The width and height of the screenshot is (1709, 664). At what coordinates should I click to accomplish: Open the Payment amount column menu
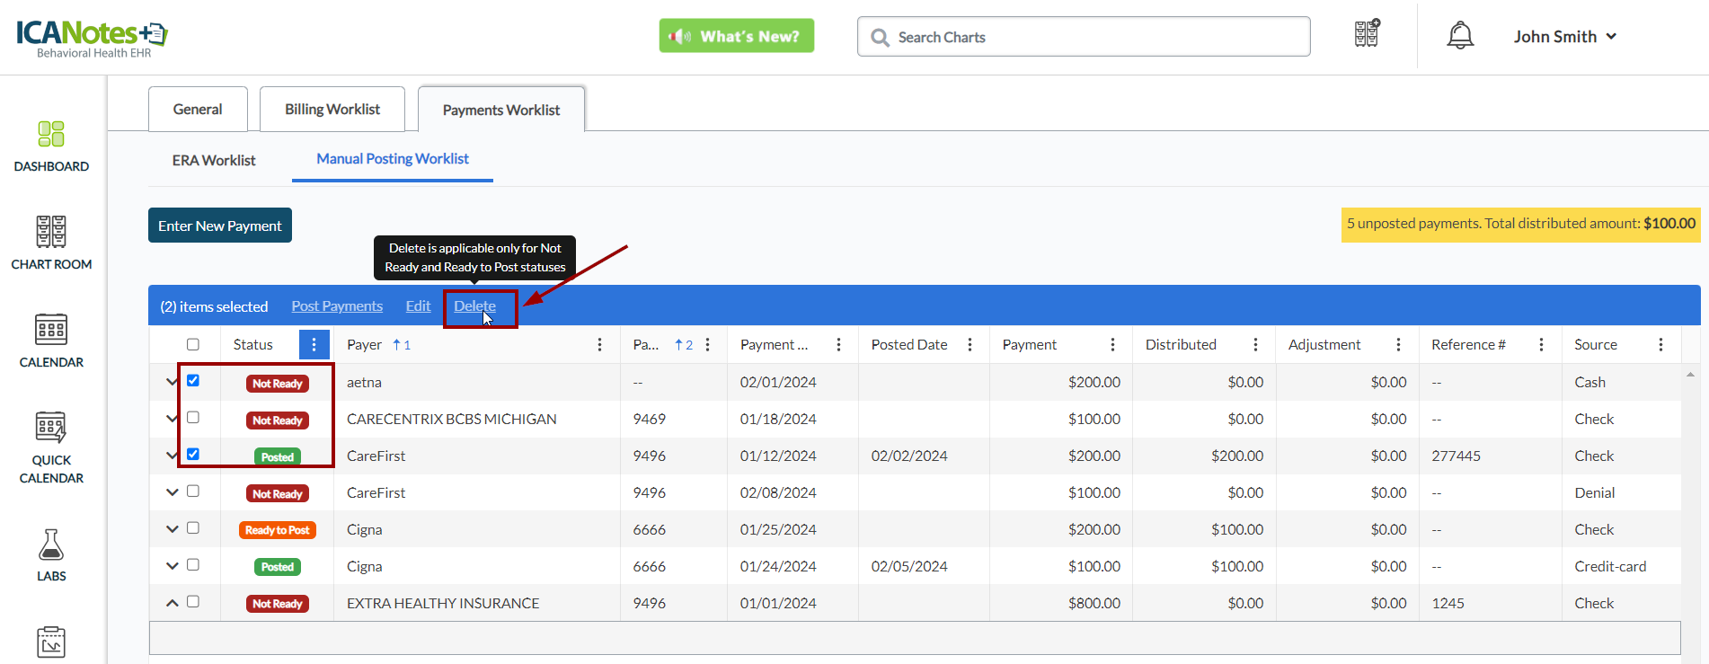[x=1112, y=345]
